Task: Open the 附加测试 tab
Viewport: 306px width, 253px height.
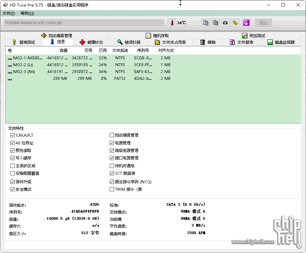Action: 253,36
